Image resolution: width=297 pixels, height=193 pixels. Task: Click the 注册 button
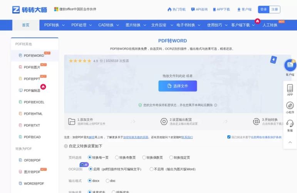[x=274, y=10]
